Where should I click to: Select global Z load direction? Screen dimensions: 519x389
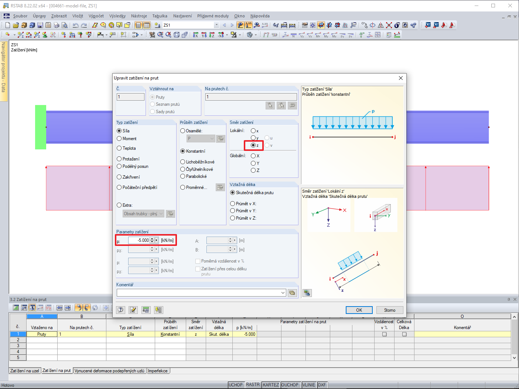click(255, 170)
